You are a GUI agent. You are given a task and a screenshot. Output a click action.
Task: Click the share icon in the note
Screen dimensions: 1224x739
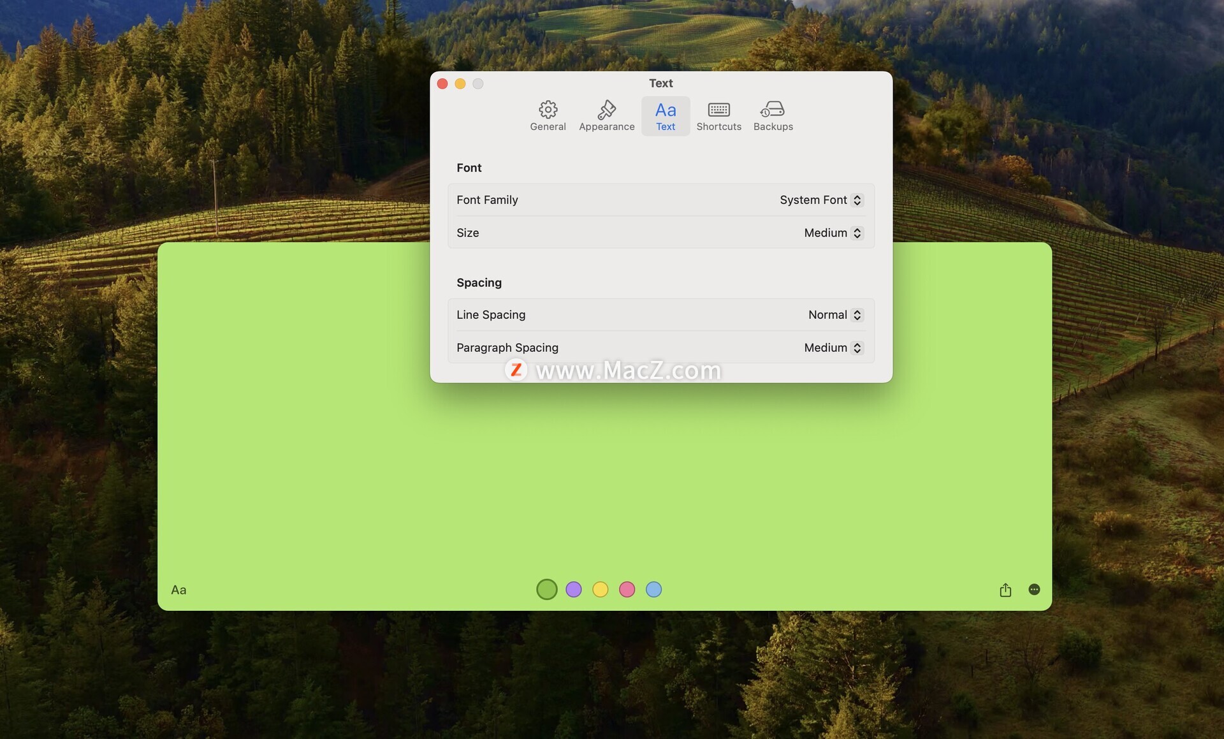pos(1005,590)
